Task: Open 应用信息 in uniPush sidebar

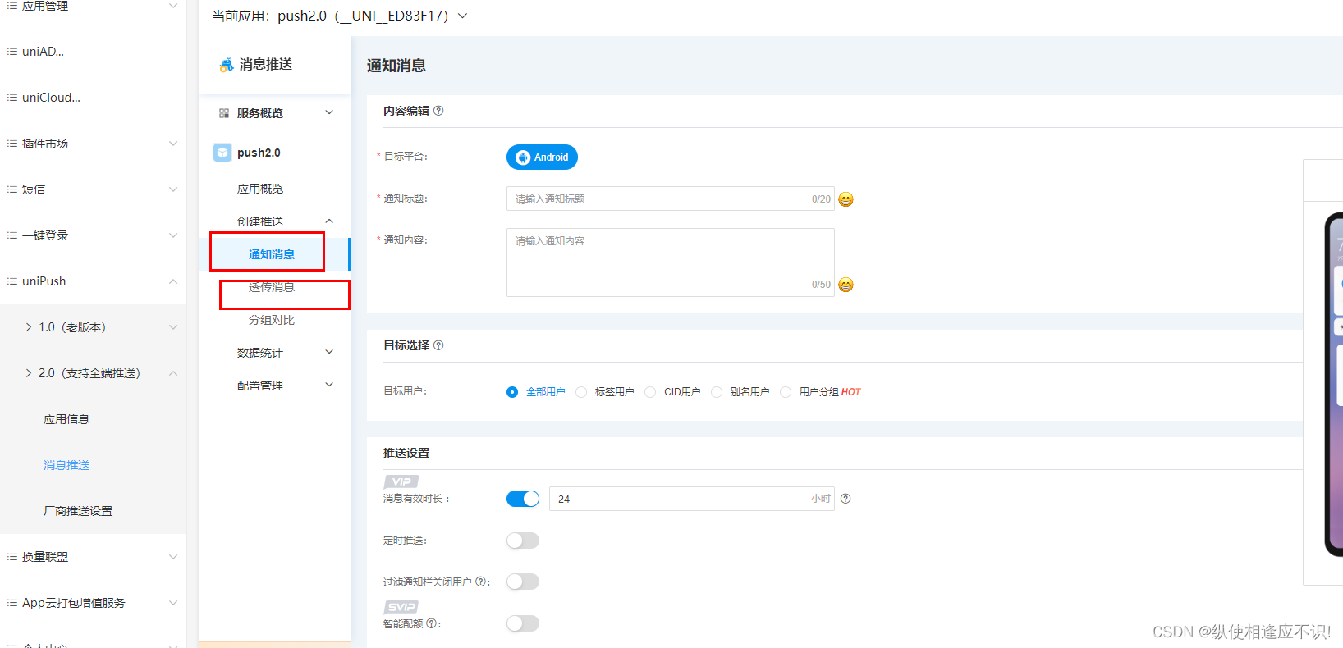Action: coord(66,419)
